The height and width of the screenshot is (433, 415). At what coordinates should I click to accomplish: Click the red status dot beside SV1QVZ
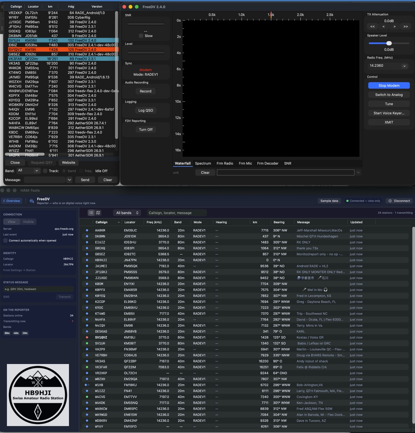click(87, 337)
